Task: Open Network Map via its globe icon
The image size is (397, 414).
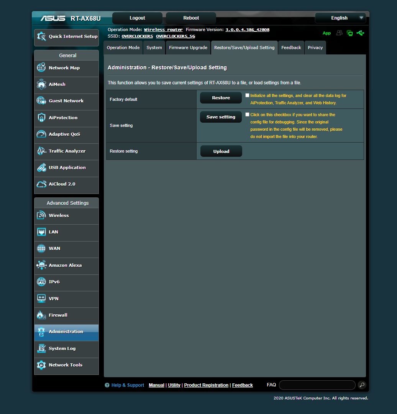Action: (x=41, y=67)
